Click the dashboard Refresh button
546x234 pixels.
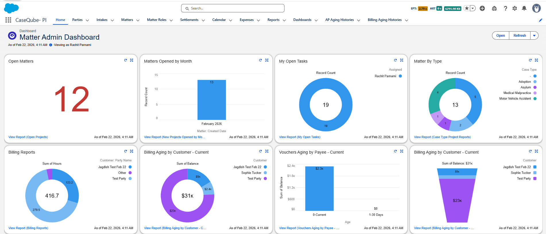tap(520, 36)
